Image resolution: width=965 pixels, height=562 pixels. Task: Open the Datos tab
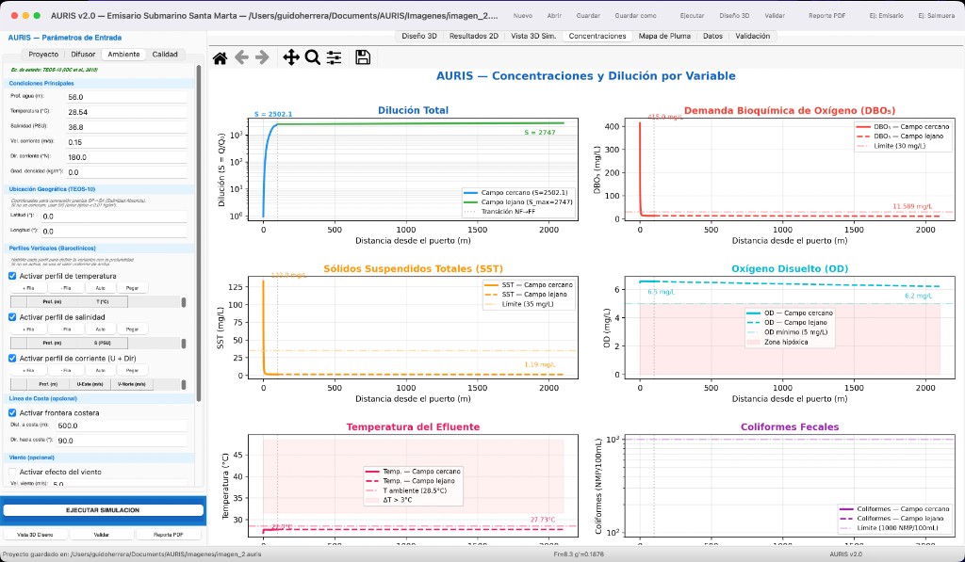tap(712, 37)
